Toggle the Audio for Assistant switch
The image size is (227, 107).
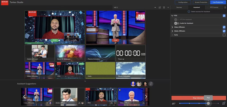(177, 23)
